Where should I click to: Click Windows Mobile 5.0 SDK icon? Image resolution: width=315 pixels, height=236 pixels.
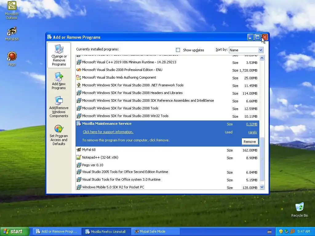79,187
